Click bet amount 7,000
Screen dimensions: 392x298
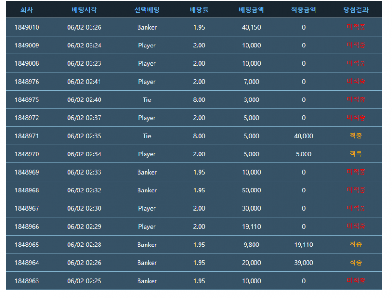click(251, 82)
